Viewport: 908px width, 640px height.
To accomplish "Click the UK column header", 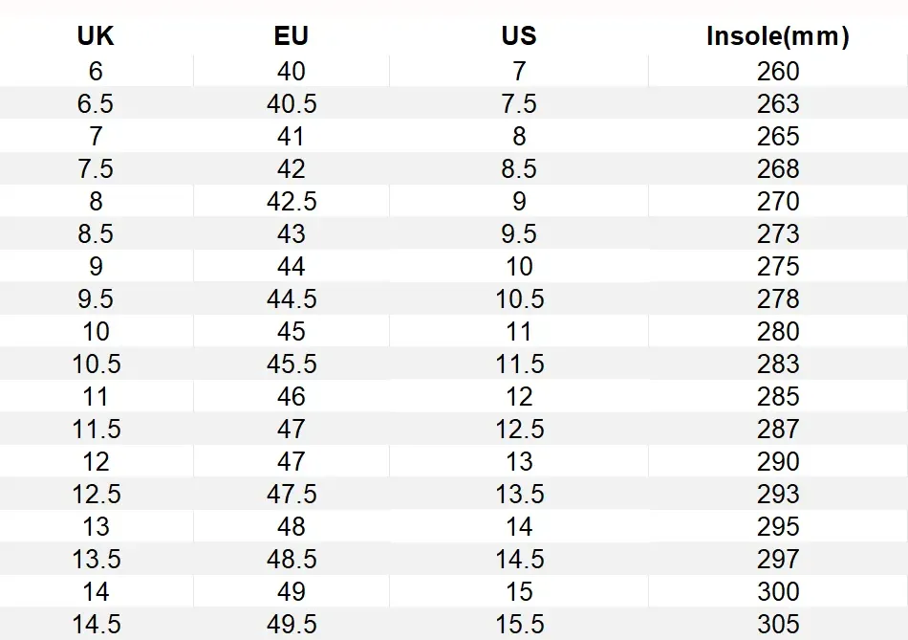I will click(96, 36).
